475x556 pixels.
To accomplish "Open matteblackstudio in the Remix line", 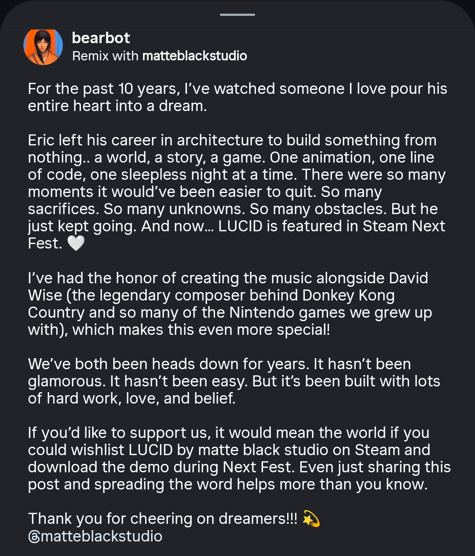I will click(x=194, y=56).
